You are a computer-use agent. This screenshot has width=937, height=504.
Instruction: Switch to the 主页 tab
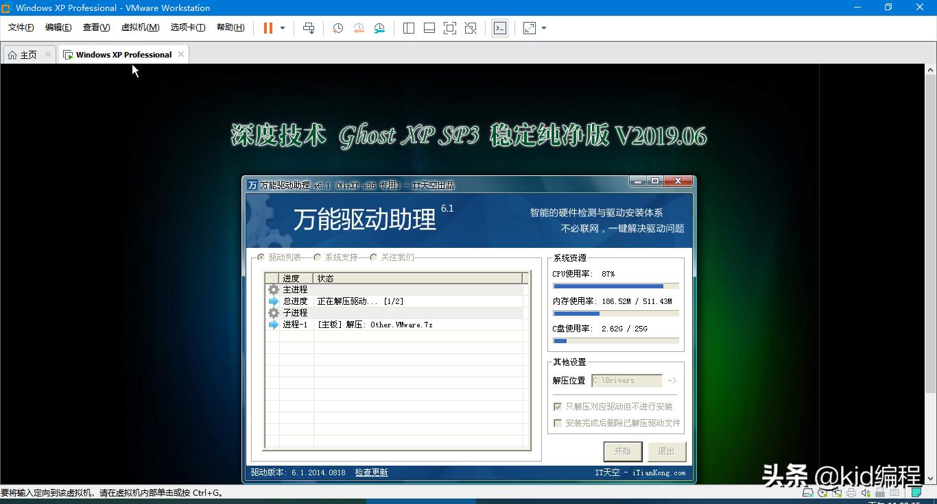27,54
